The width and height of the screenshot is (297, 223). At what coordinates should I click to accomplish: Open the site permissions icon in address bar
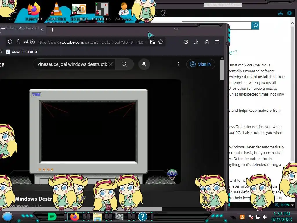click(x=26, y=42)
